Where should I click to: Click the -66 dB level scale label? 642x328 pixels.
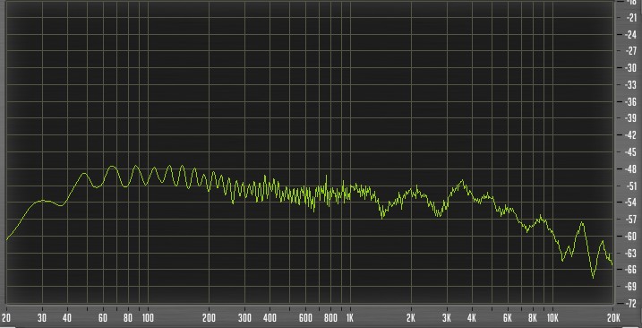point(629,270)
